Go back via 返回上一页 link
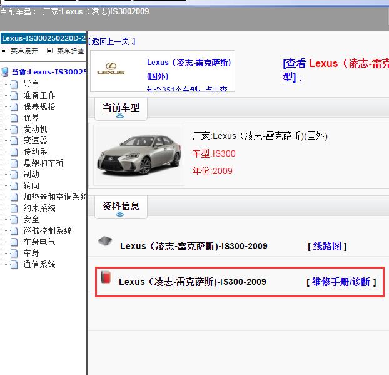This screenshot has width=389, height=375. [x=112, y=41]
